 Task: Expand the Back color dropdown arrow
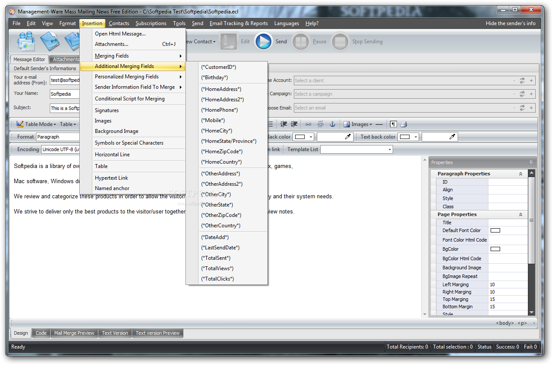click(x=311, y=137)
